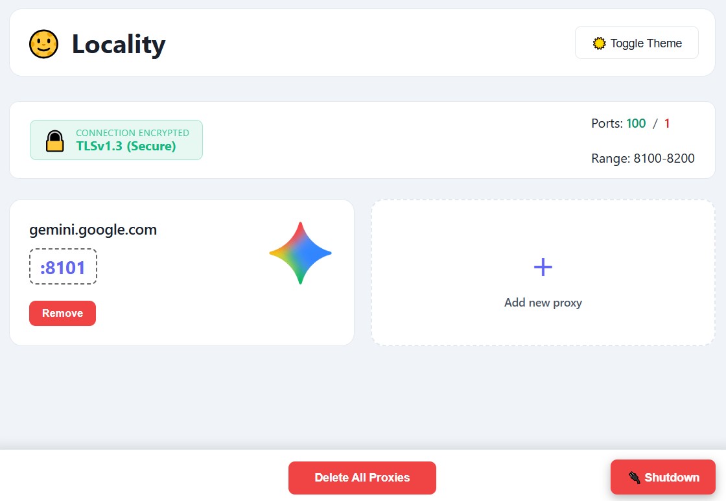Click the Range 8100-8200 text

tap(643, 158)
